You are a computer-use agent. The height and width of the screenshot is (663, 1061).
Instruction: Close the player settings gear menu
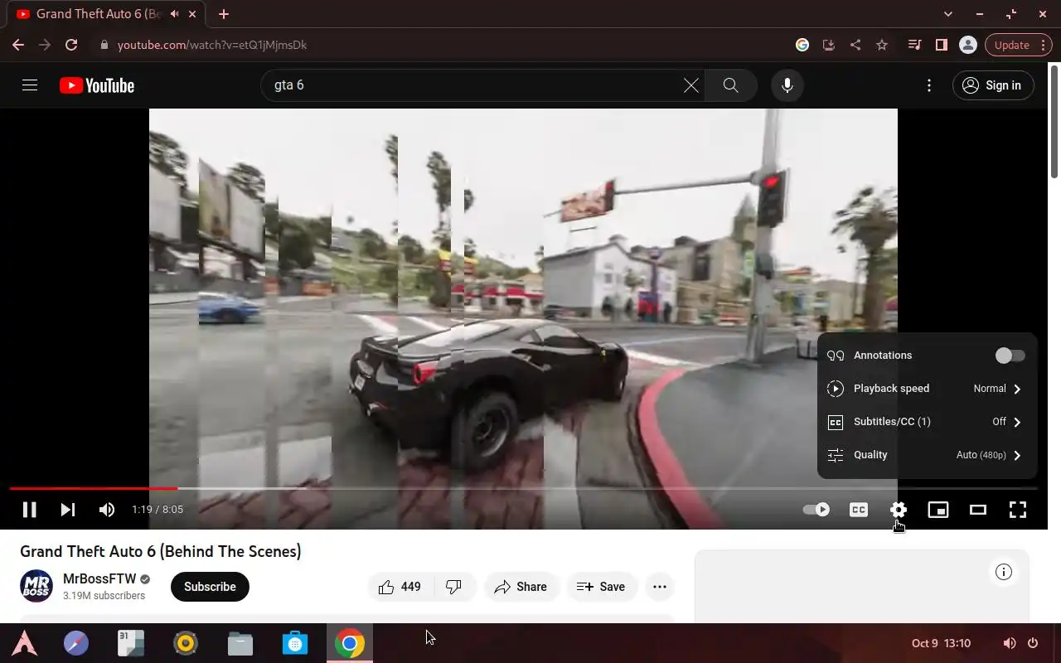(899, 510)
